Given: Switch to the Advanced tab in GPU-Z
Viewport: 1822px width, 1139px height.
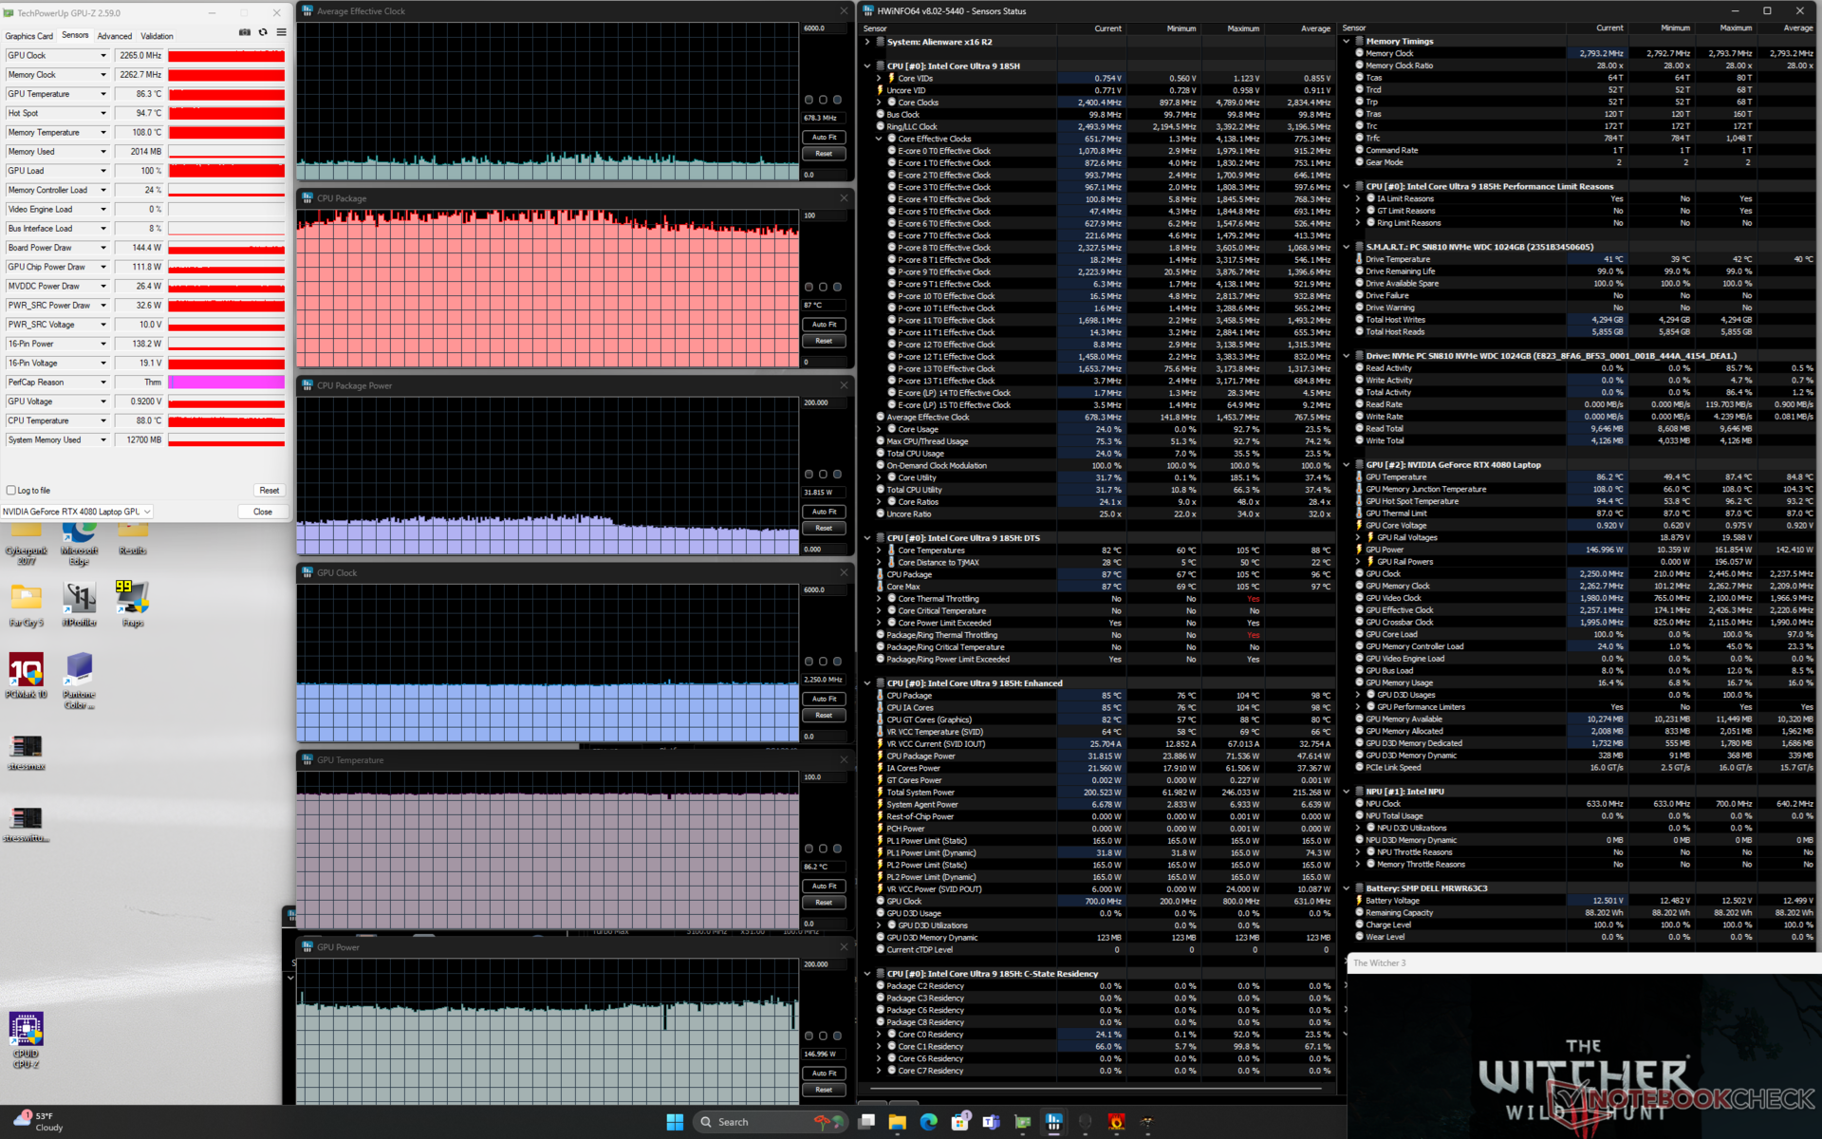Looking at the screenshot, I should pyautogui.click(x=115, y=36).
